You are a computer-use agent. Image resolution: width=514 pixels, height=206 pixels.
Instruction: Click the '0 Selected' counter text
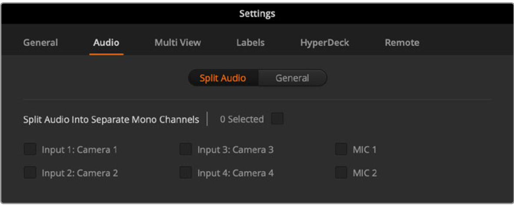pyautogui.click(x=242, y=119)
